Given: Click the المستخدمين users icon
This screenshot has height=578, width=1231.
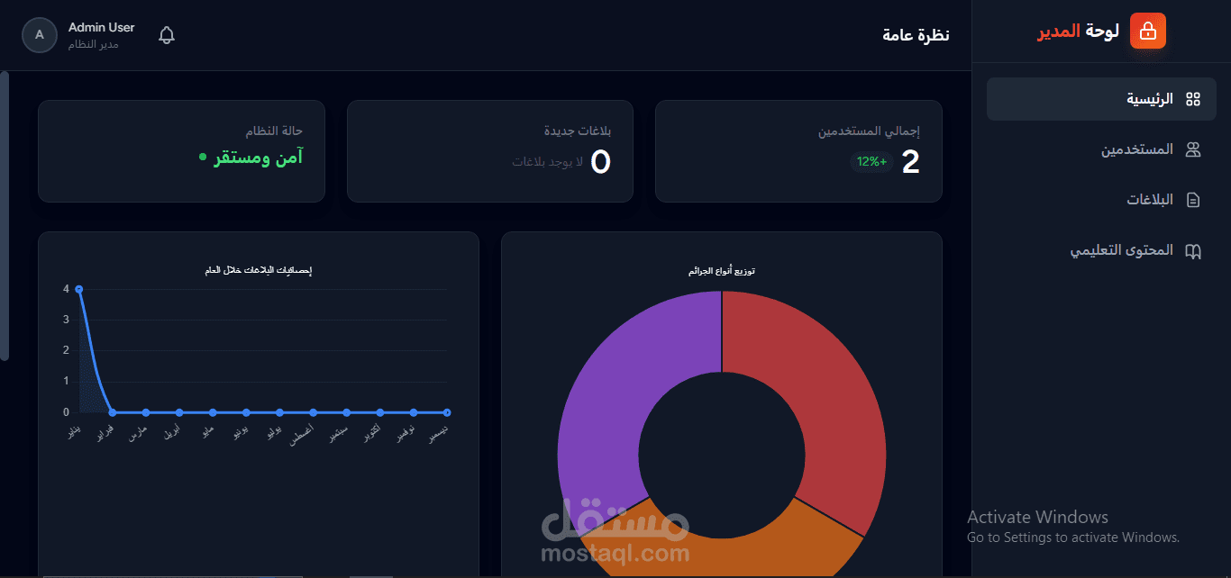Looking at the screenshot, I should (1193, 149).
